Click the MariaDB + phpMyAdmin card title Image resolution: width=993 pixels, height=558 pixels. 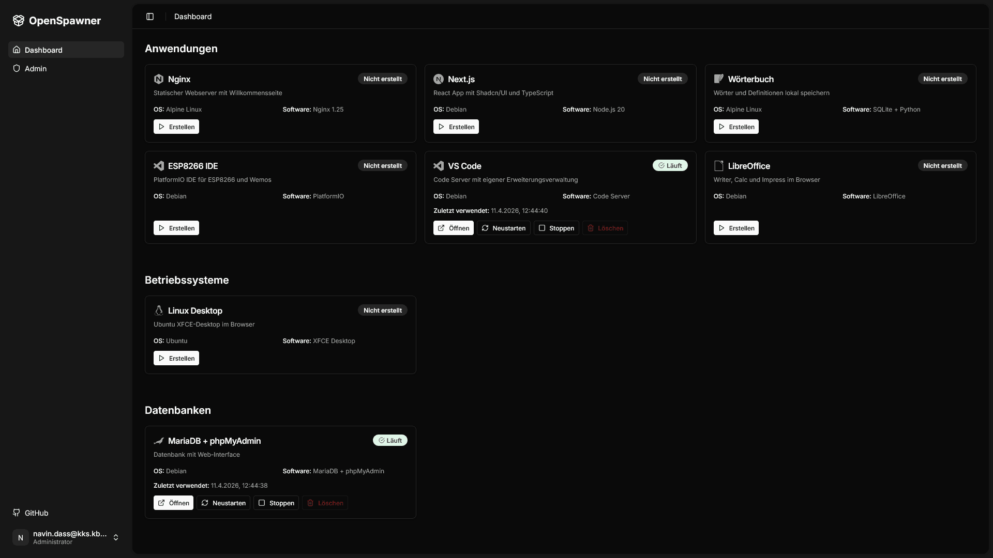tap(214, 441)
